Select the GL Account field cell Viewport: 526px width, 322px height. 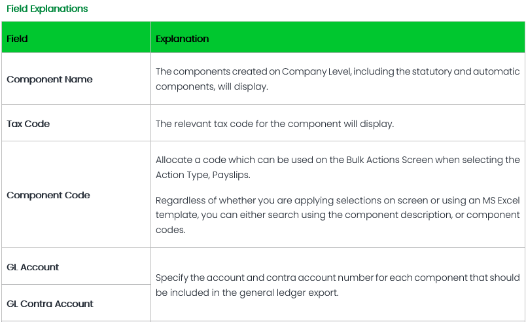click(x=33, y=267)
